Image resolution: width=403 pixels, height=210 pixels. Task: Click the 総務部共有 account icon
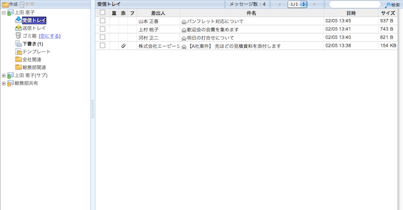pos(10,83)
